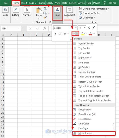Click the Decrease Font Size icon
The width and height of the screenshot is (119, 138).
94,28
